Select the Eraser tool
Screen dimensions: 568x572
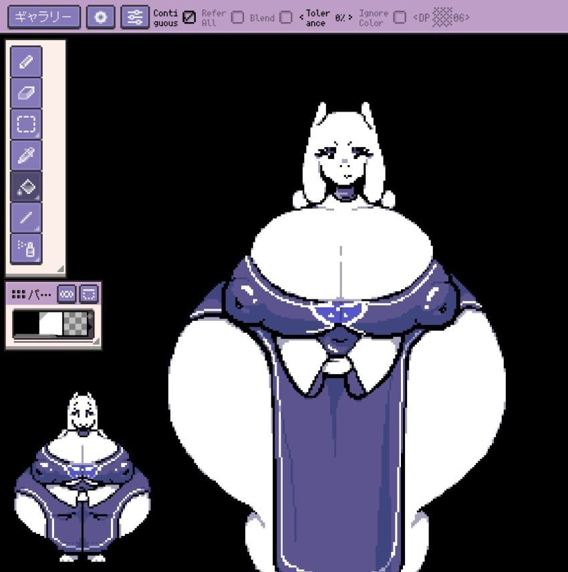click(x=26, y=93)
